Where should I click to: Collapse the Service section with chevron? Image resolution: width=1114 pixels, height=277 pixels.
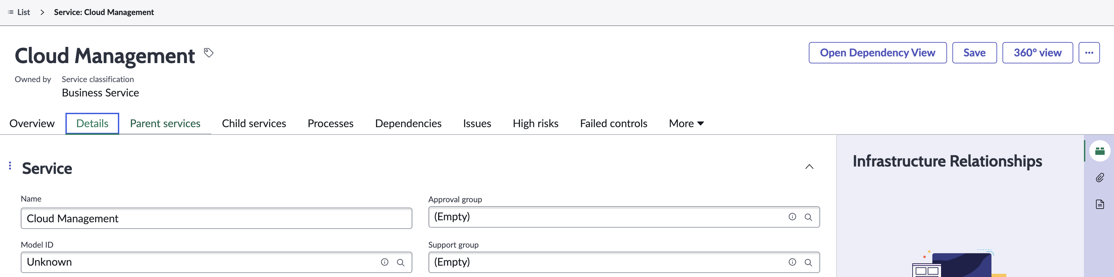point(809,167)
